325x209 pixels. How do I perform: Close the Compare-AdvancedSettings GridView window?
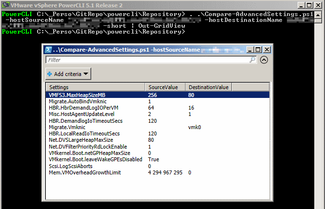(x=267, y=50)
